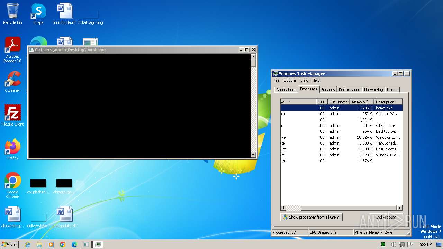This screenshot has width=443, height=249.
Task: Select the process row using 1,224 K
Action: [x=341, y=120]
